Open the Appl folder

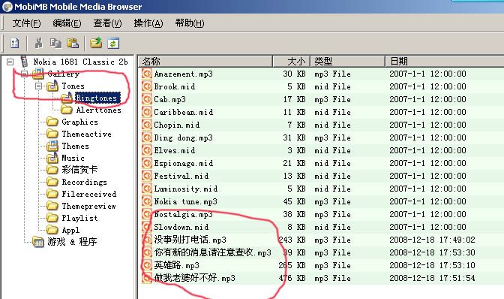point(70,230)
